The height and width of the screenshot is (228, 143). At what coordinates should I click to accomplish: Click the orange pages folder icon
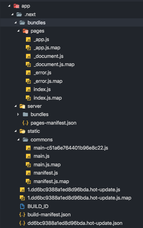[x=26, y=31]
